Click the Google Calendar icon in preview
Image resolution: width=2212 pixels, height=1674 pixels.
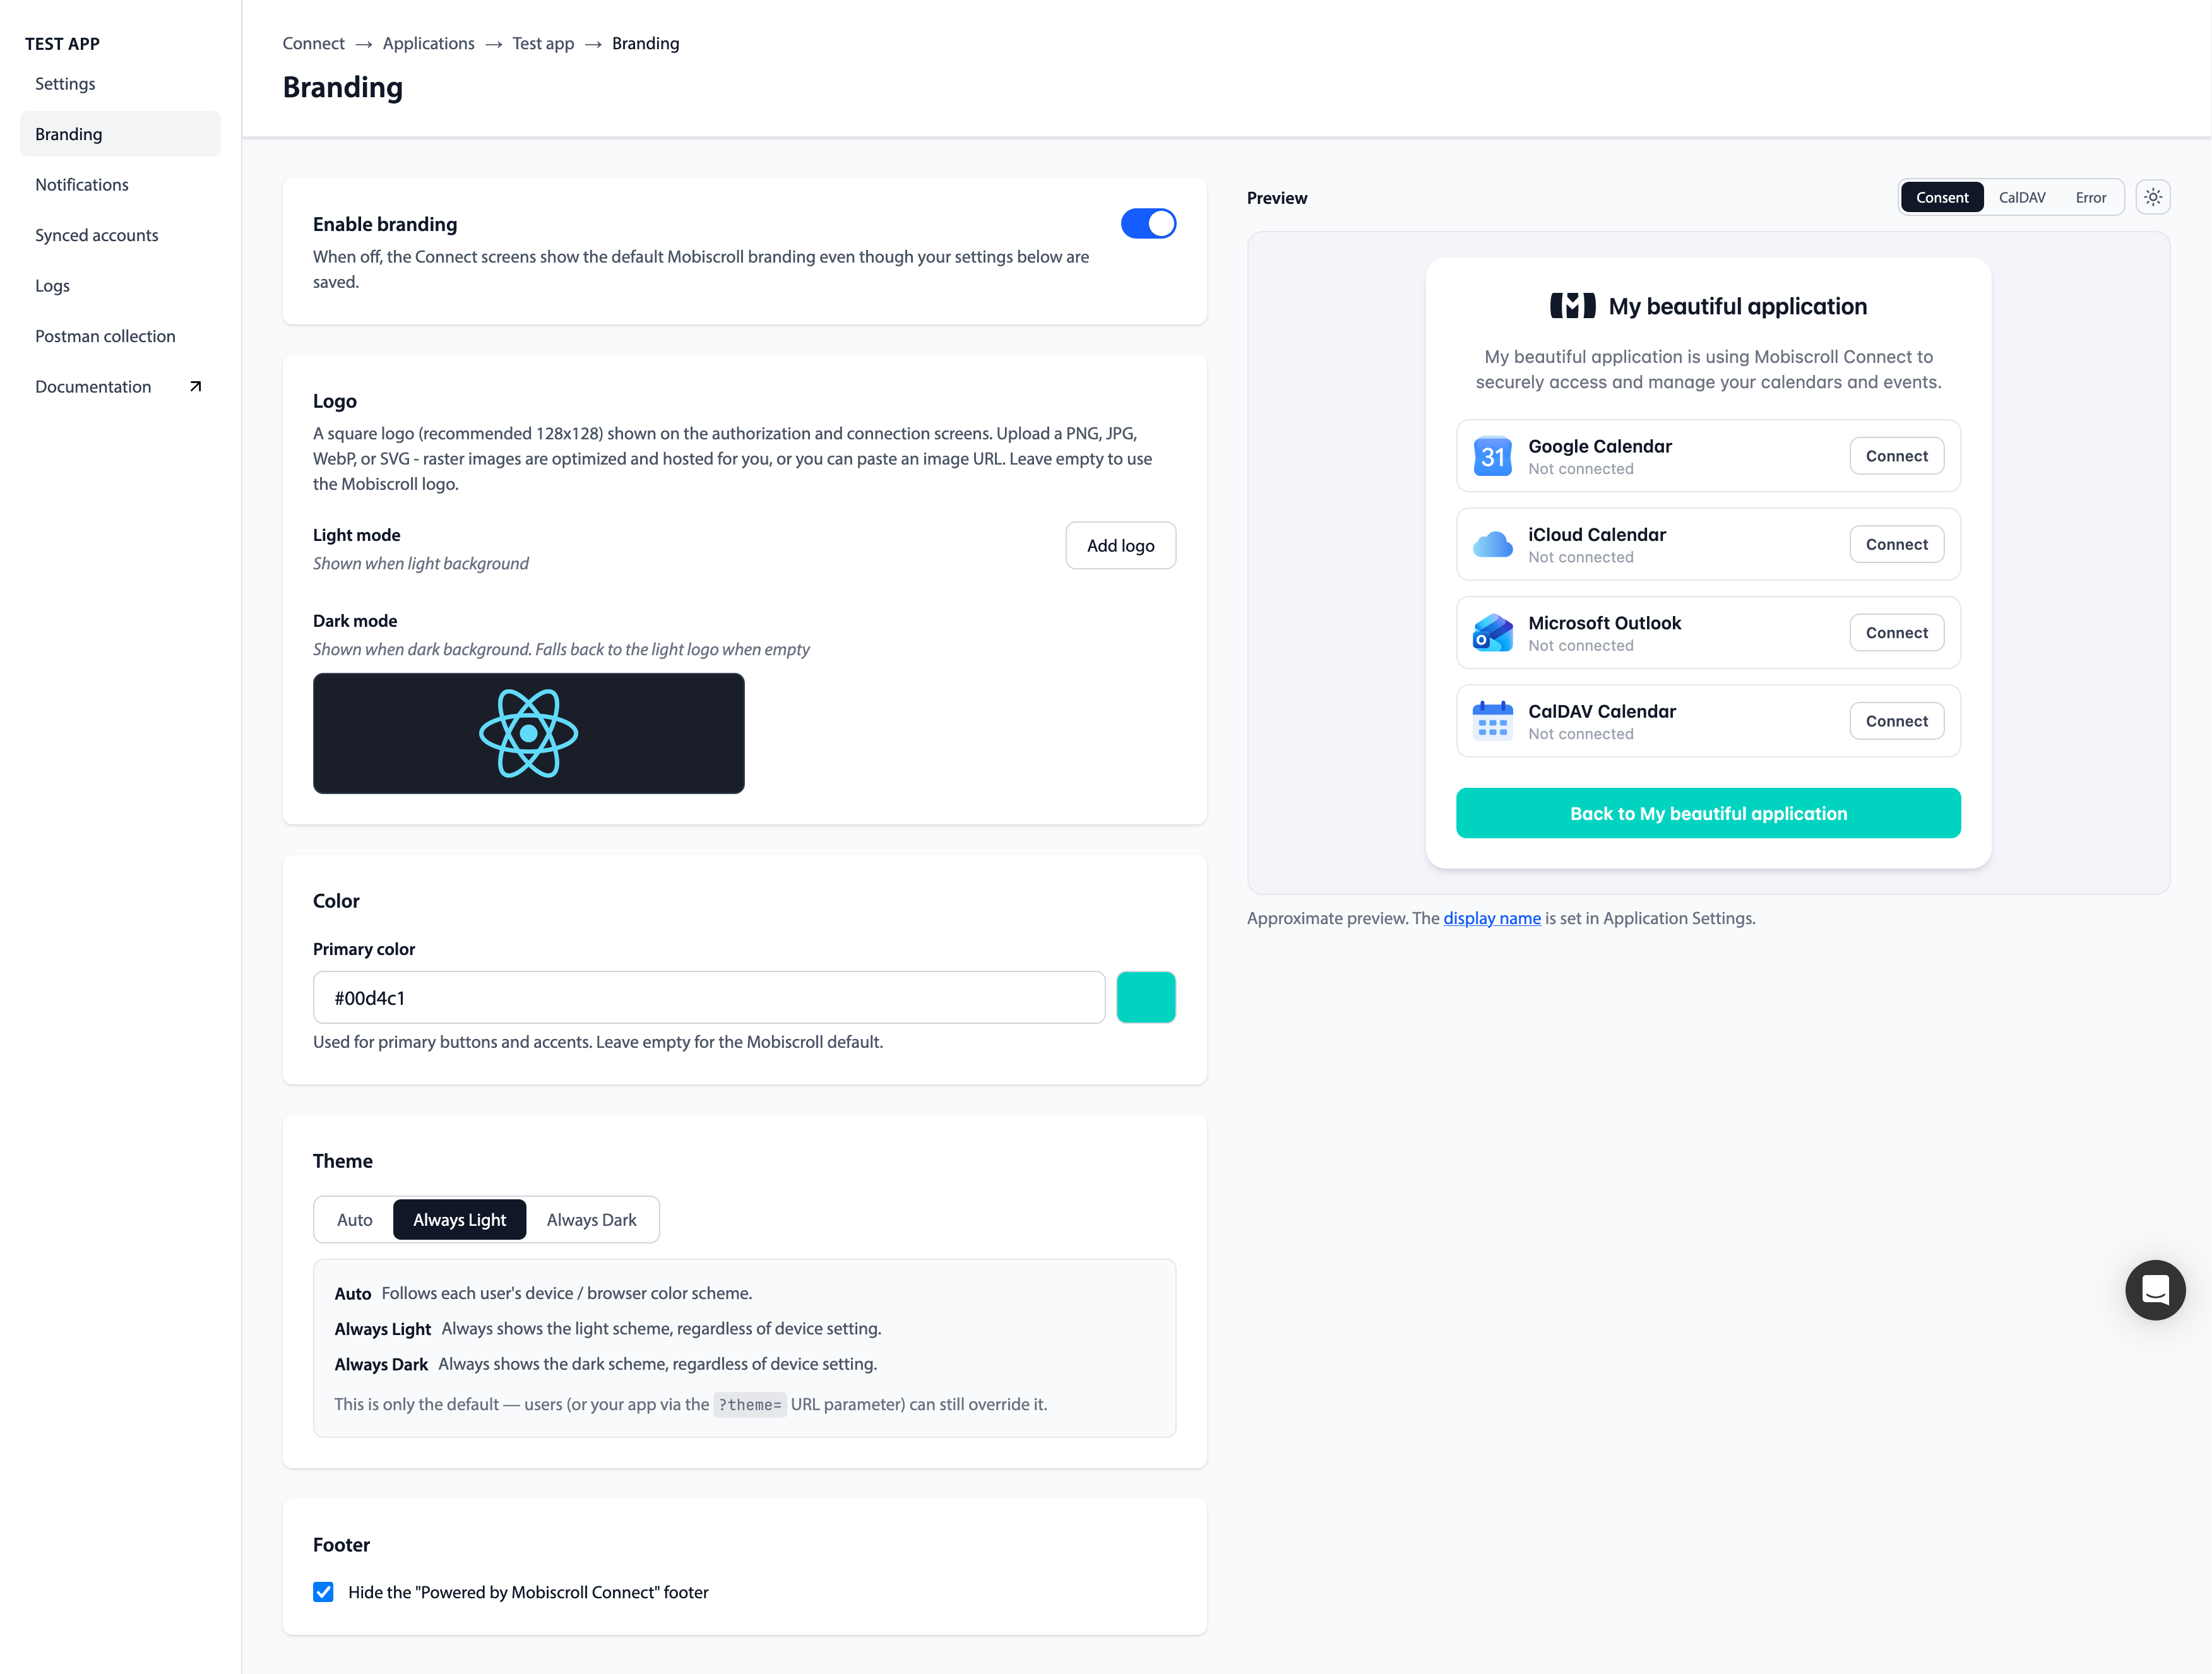(1492, 456)
